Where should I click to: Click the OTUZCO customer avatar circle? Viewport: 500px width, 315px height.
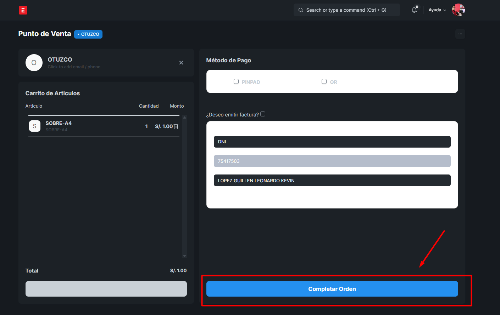click(34, 63)
